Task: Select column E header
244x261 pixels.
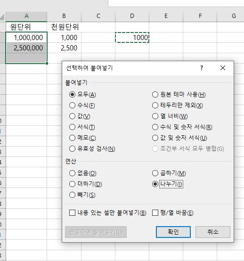Action: pyautogui.click(x=166, y=16)
